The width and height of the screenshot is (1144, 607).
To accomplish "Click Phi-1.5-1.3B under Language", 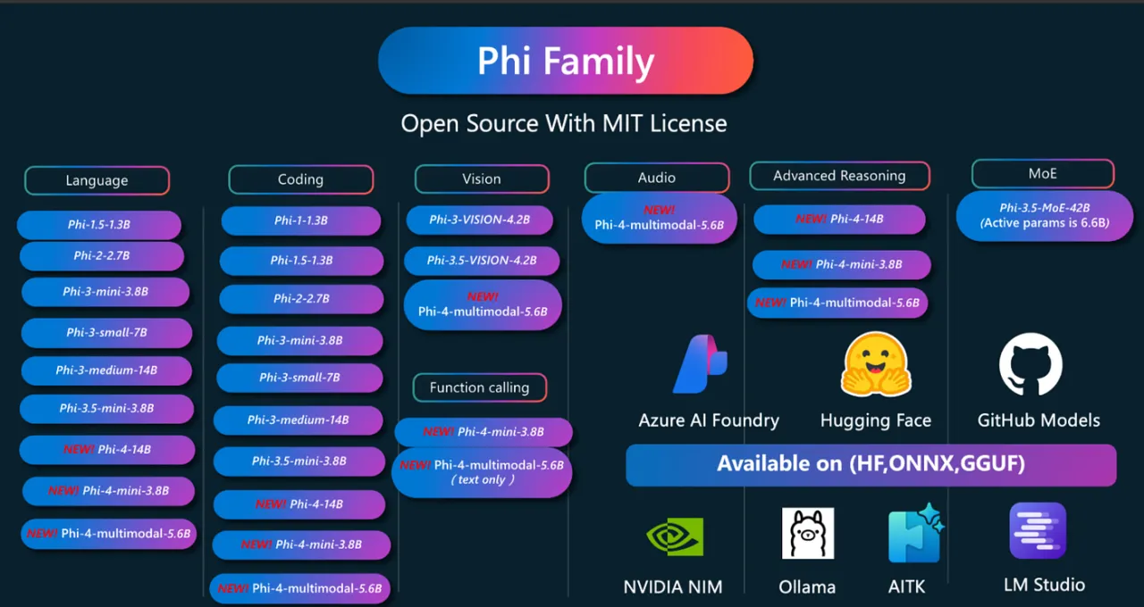I will pyautogui.click(x=99, y=225).
